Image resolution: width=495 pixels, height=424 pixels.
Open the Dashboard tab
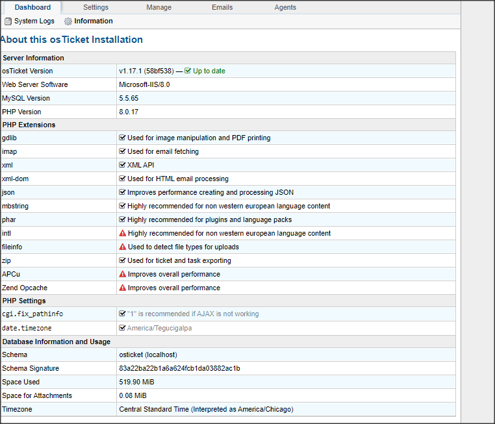click(32, 7)
